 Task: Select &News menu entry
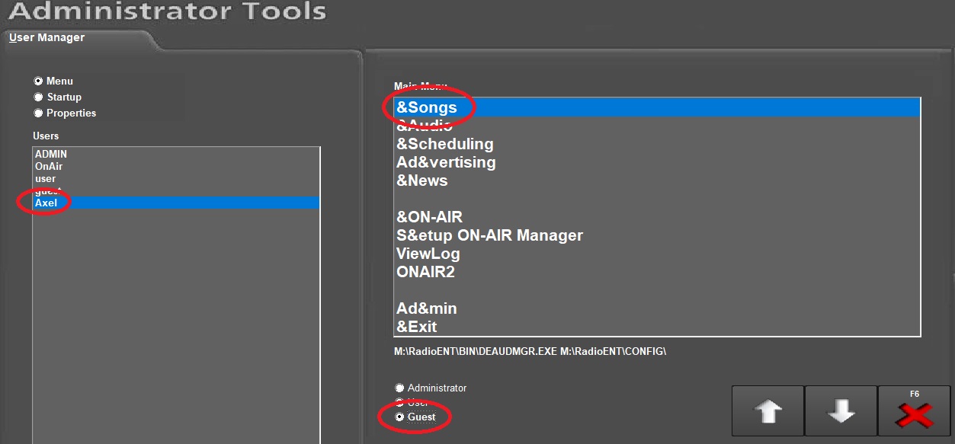pos(421,180)
